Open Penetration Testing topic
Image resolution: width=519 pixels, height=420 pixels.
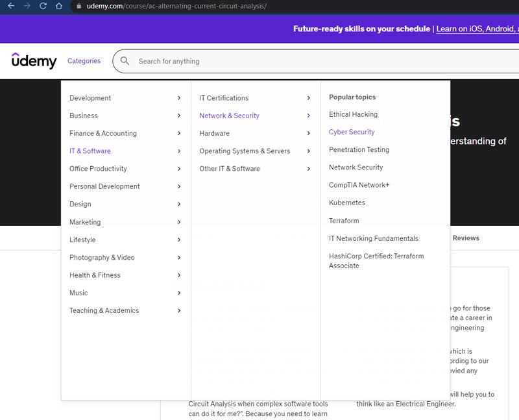(x=359, y=150)
